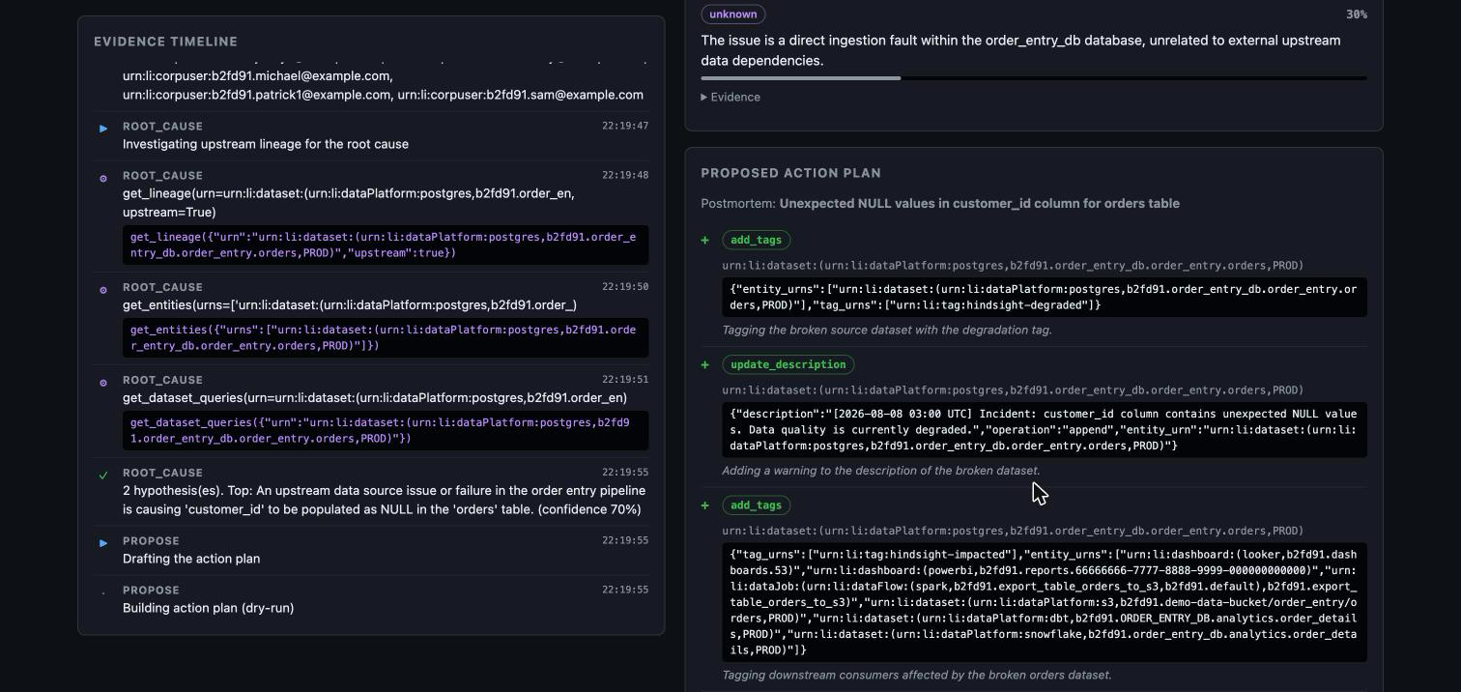Image resolution: width=1461 pixels, height=692 pixels.
Task: Click 'Adding a warning to the description' note
Action: 881,471
